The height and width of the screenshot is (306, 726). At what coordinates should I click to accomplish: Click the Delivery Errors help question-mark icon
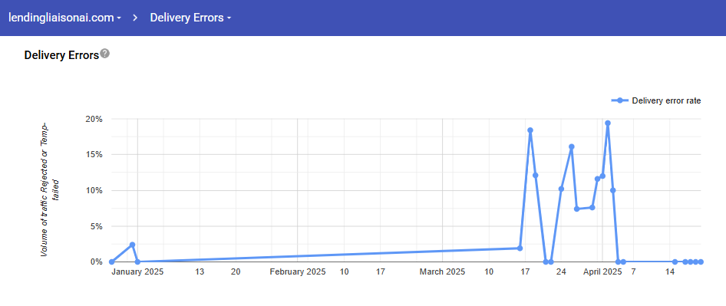105,53
